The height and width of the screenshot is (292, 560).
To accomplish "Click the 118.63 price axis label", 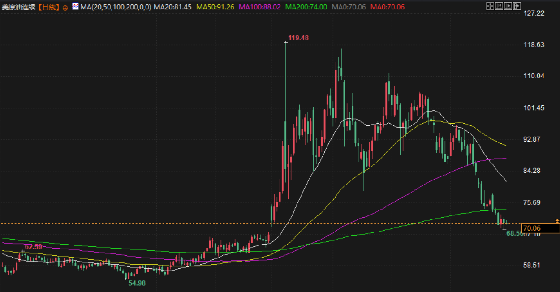I will [x=534, y=44].
